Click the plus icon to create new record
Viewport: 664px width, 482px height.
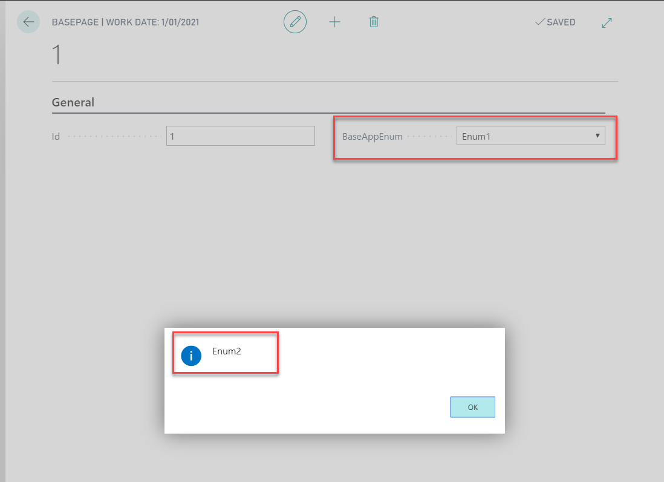tap(334, 22)
